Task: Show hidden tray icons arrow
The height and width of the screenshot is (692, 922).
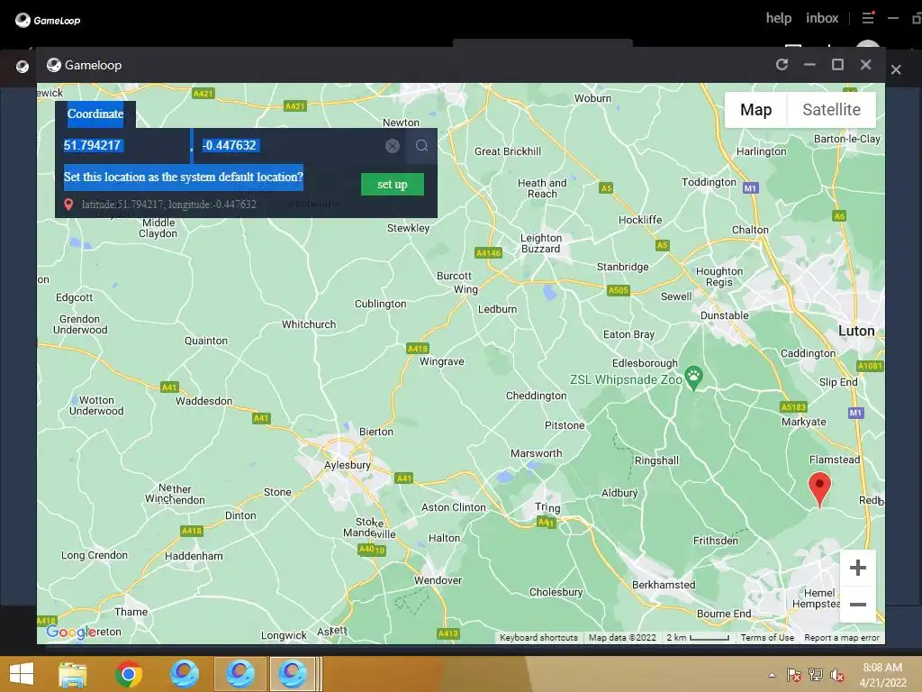Action: coord(772,675)
